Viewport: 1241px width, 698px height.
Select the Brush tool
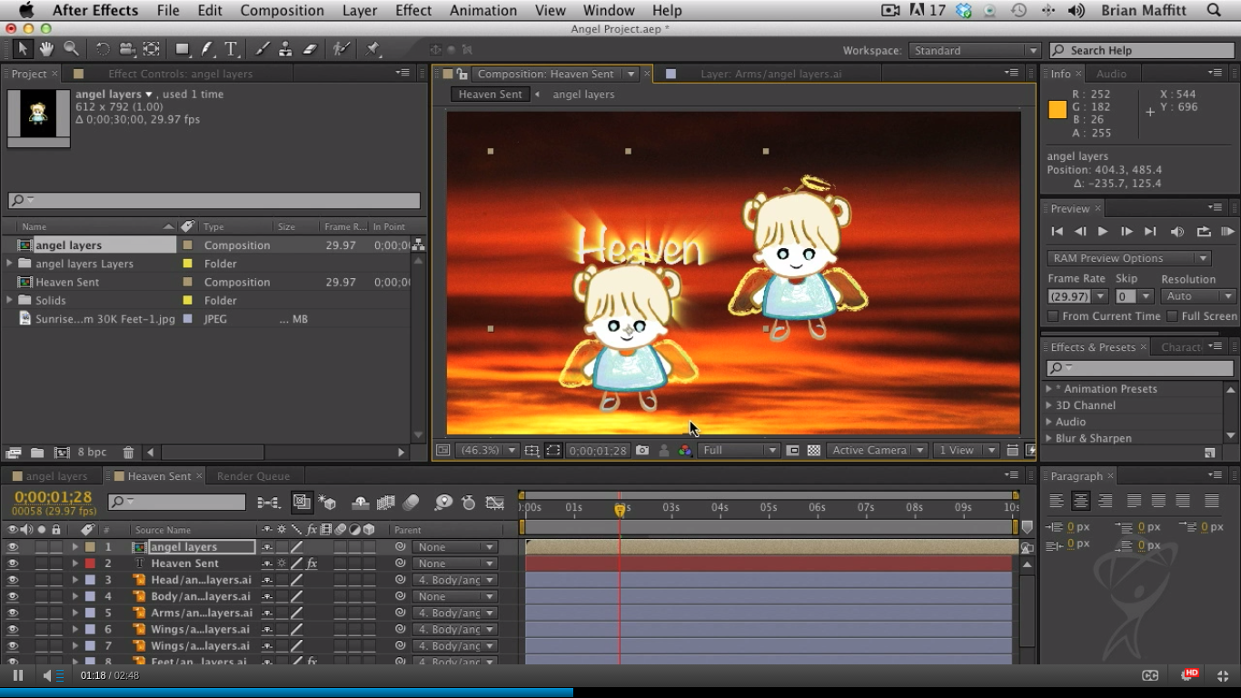[x=263, y=49]
